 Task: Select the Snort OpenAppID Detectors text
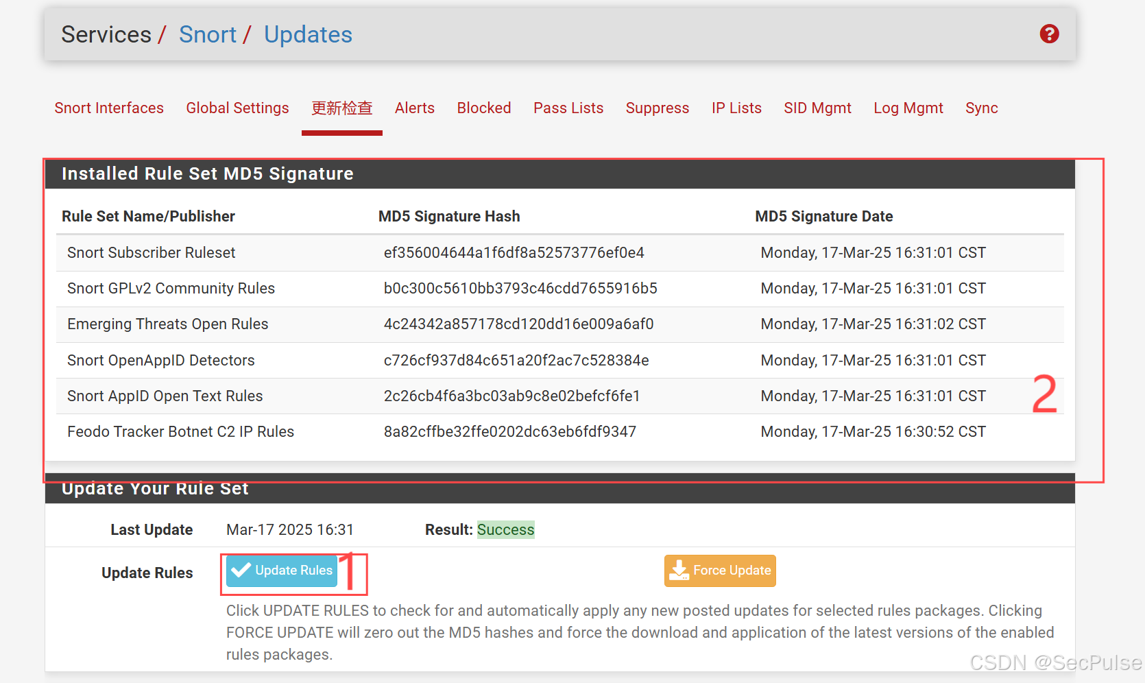[x=160, y=361]
